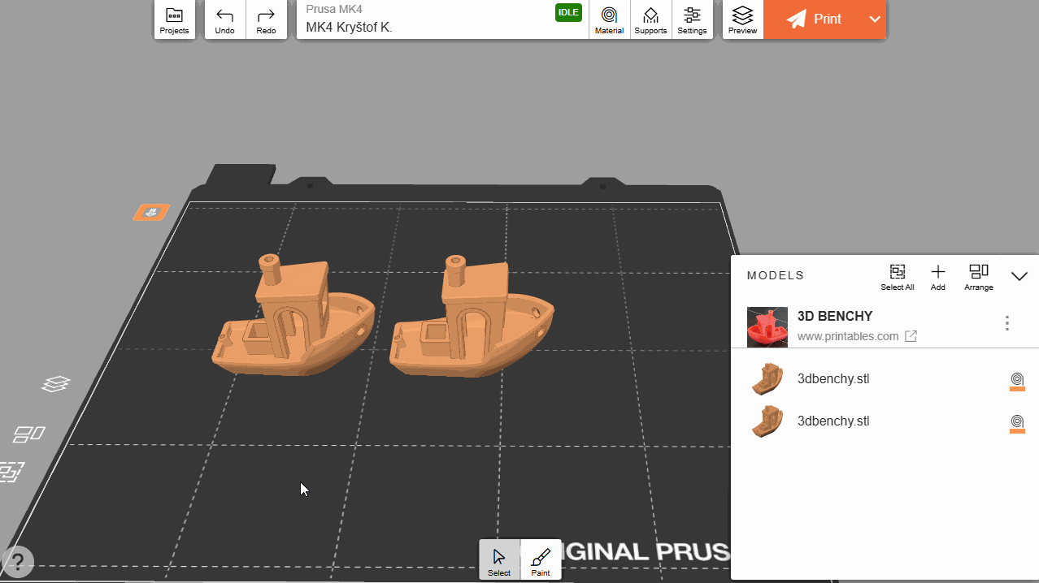
Task: Open the Settings sliders panel
Action: [x=692, y=19]
